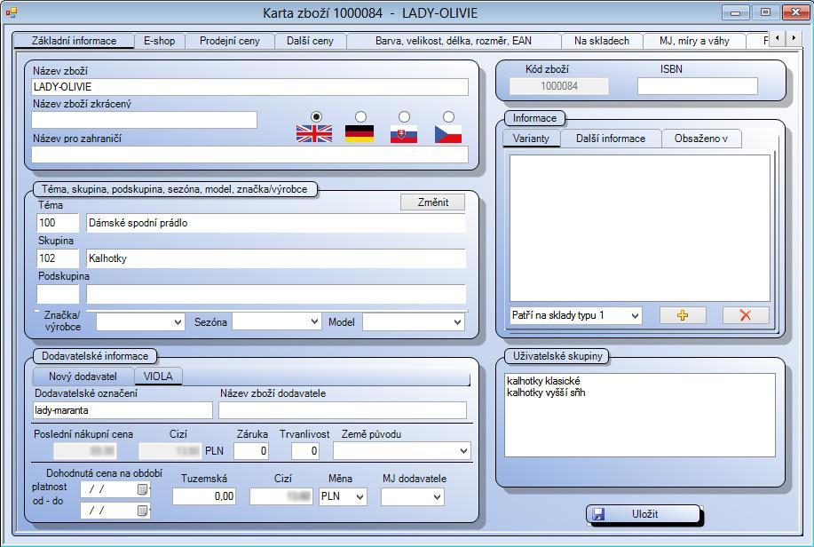Click the Záruka value field

pyautogui.click(x=250, y=451)
